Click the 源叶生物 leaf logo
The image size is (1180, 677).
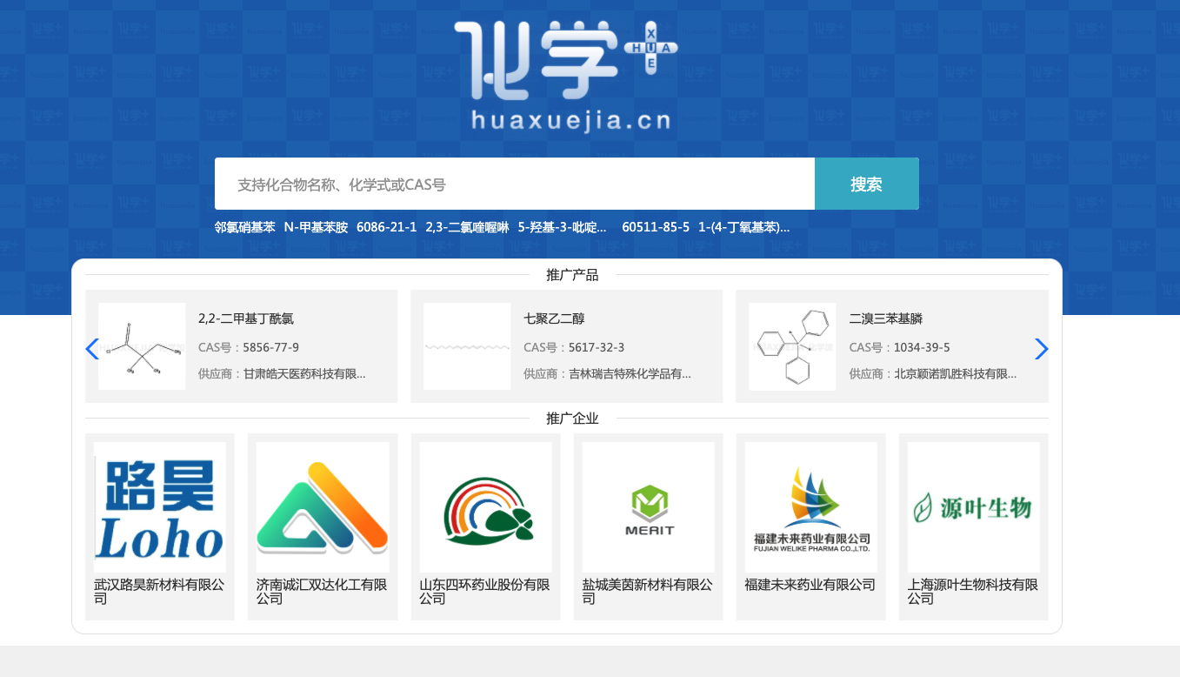click(974, 507)
